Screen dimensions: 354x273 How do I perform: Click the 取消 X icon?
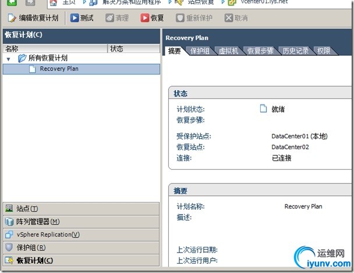tap(228, 18)
